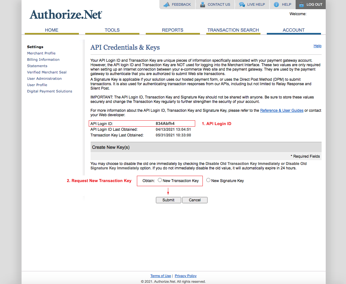Open User Administration in sidebar

tap(44, 79)
